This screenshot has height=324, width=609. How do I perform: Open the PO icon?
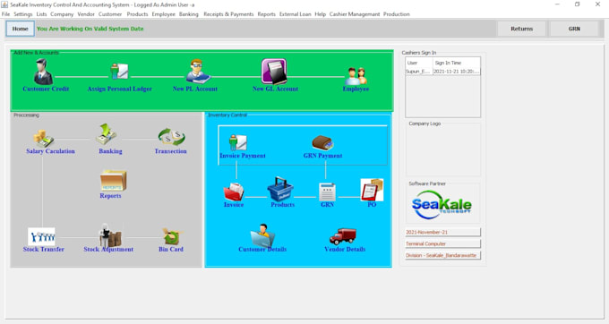pos(372,190)
